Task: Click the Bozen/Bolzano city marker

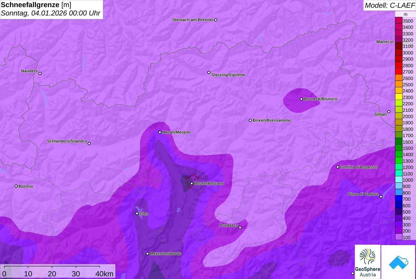Action: coord(192,184)
